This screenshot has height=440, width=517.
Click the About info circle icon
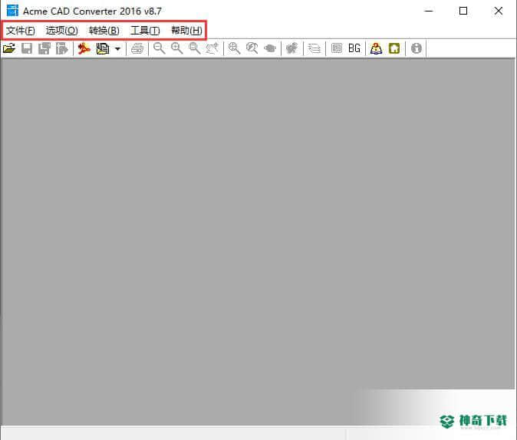416,48
